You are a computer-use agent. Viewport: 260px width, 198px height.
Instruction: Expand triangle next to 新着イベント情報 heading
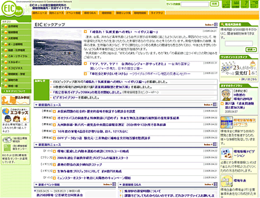point(36,185)
